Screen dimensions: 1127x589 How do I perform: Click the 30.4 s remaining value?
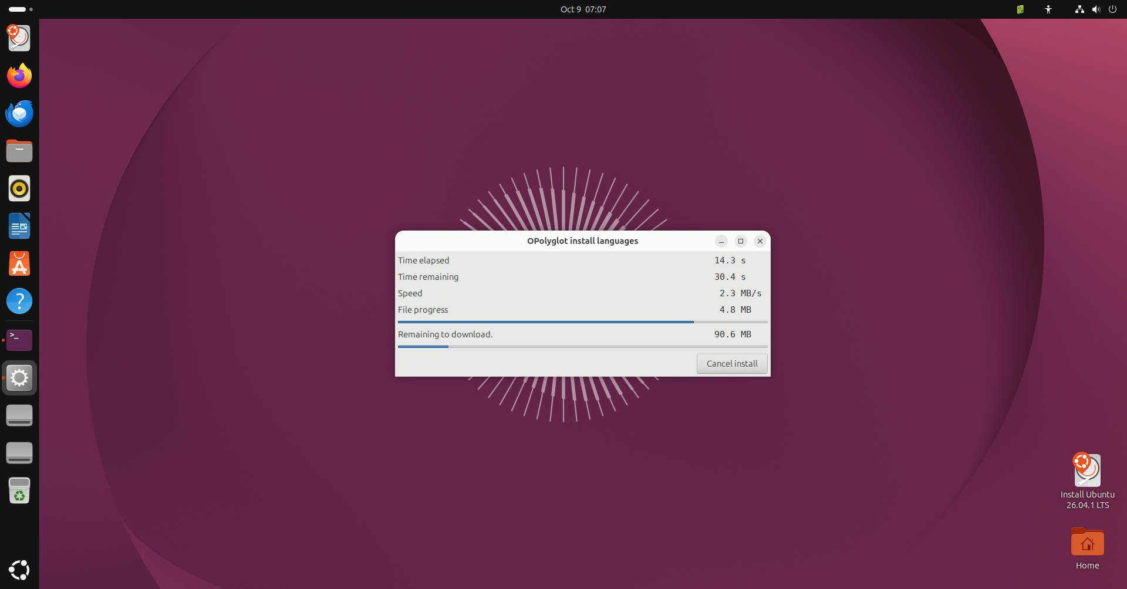pos(730,277)
